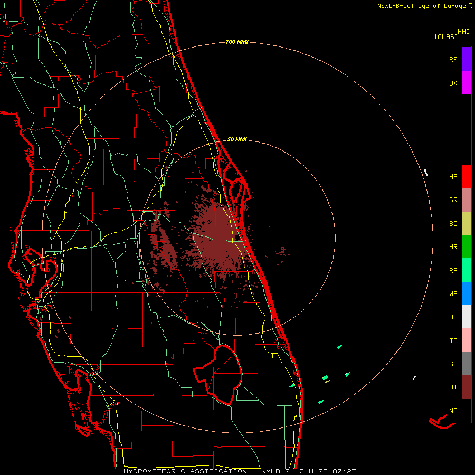
Task: Click the 'BD' legend label
Action: (453, 224)
